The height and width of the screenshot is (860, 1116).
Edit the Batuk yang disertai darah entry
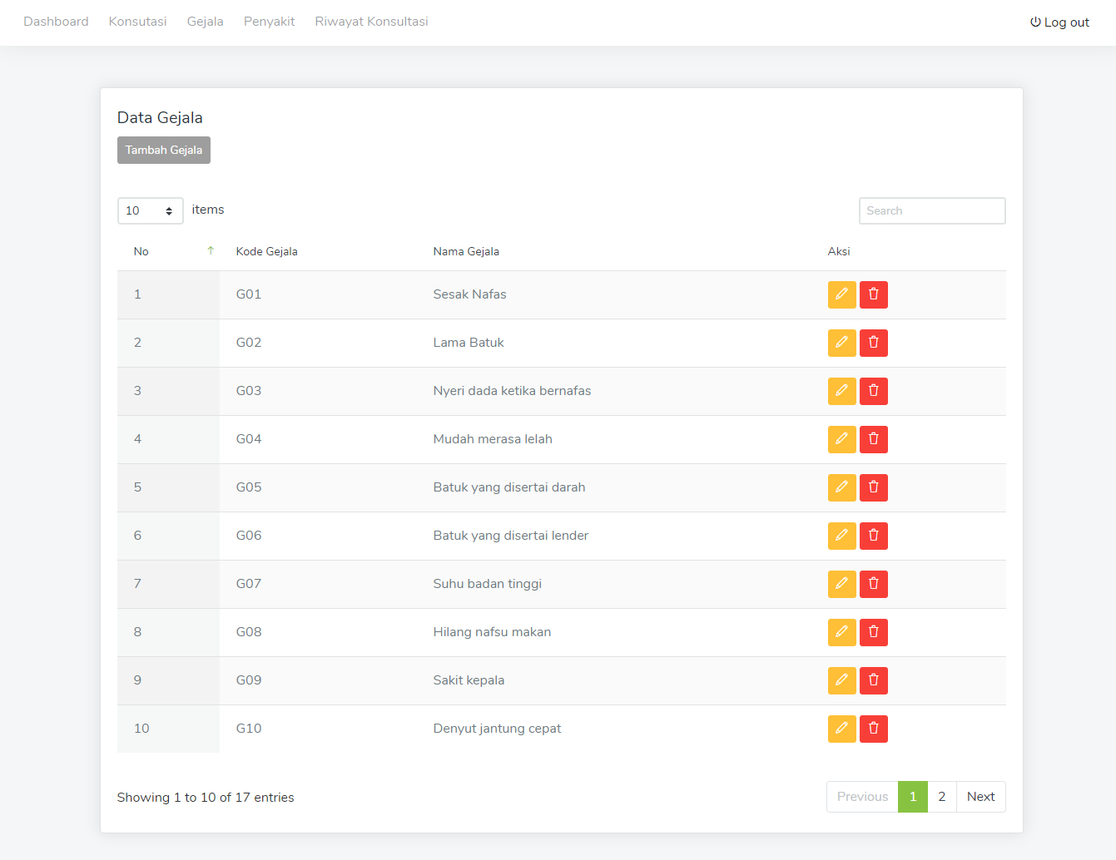point(841,487)
